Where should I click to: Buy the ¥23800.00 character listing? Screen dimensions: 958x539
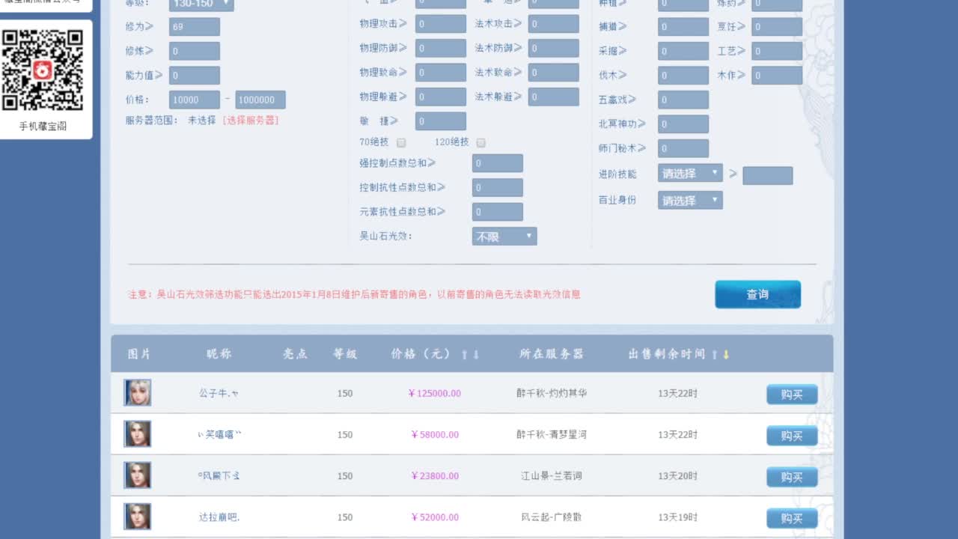tap(791, 477)
